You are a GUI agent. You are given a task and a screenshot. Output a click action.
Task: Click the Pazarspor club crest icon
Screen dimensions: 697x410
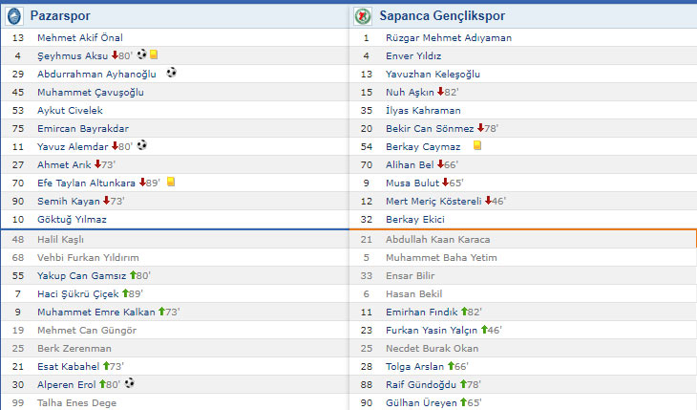[13, 16]
